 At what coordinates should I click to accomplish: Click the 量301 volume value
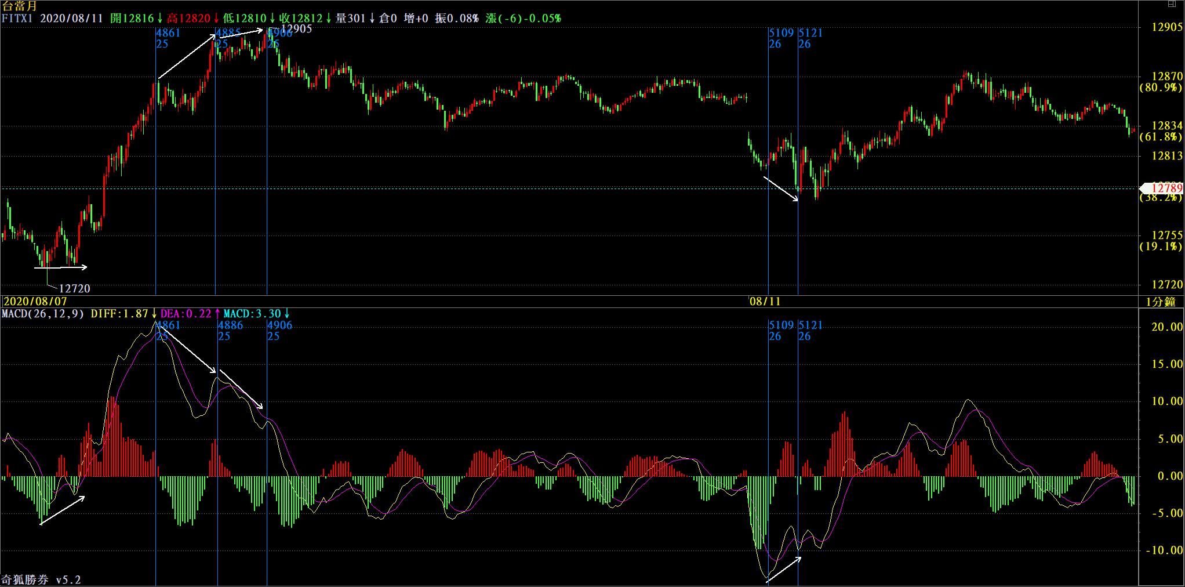click(x=351, y=19)
